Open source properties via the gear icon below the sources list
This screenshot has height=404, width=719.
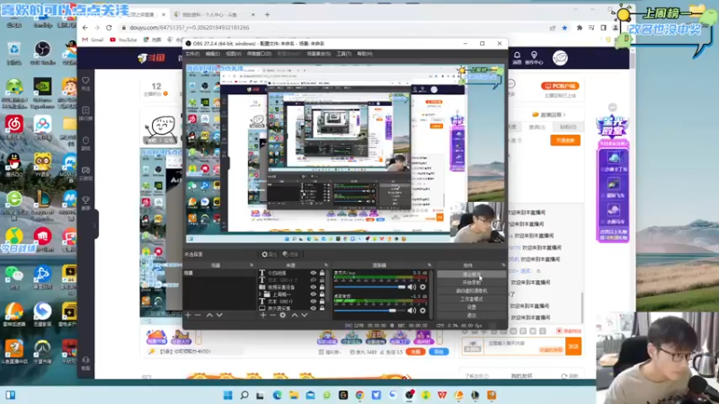coord(283,315)
